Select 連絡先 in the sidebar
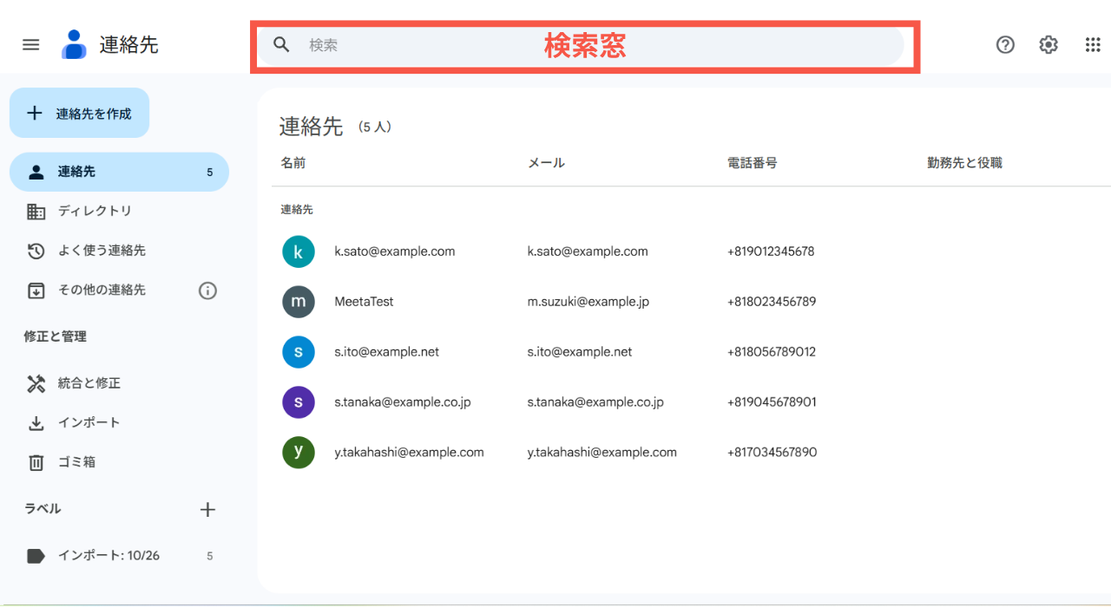 point(119,172)
